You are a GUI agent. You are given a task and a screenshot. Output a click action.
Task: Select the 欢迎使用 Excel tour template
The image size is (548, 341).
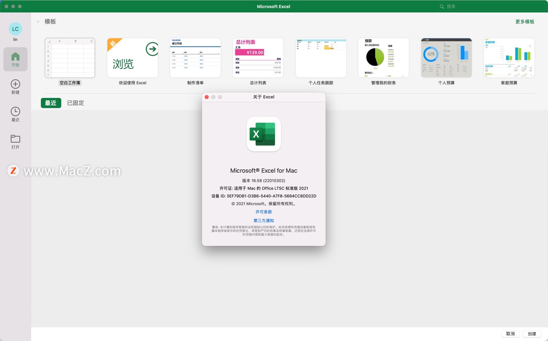point(132,58)
